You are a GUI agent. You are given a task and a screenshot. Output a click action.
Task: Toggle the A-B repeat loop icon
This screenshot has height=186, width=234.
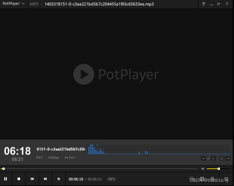(x=208, y=158)
